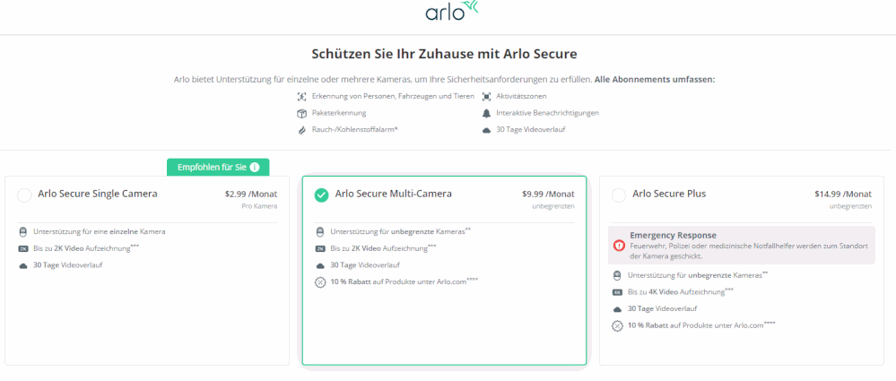The width and height of the screenshot is (896, 381).
Task: Click 'Bis zu 4K Video Aufzeichnung' text
Action: 681,292
